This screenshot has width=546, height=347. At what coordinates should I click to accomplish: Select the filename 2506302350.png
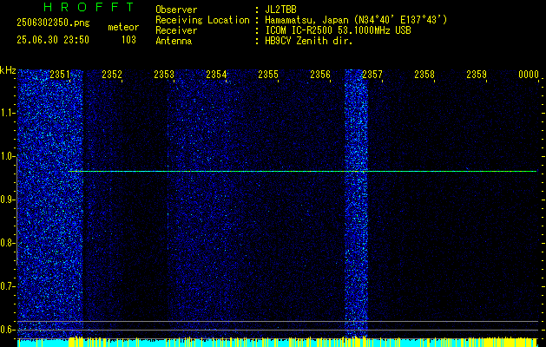(x=53, y=23)
